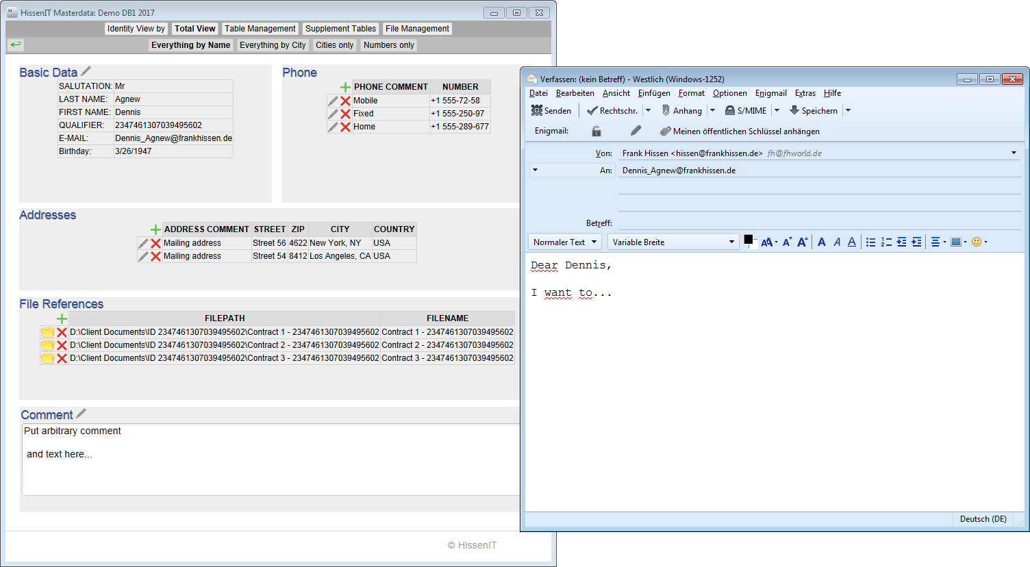The image size is (1030, 567).
Task: Click the Speichern save button
Action: click(814, 110)
